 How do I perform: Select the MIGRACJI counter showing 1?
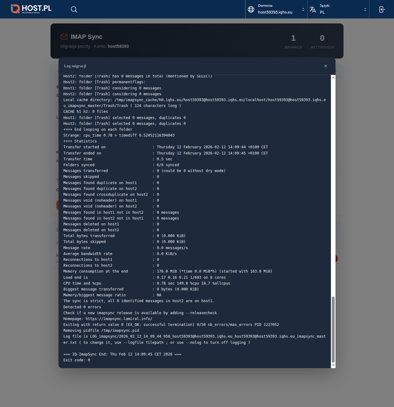point(293,41)
